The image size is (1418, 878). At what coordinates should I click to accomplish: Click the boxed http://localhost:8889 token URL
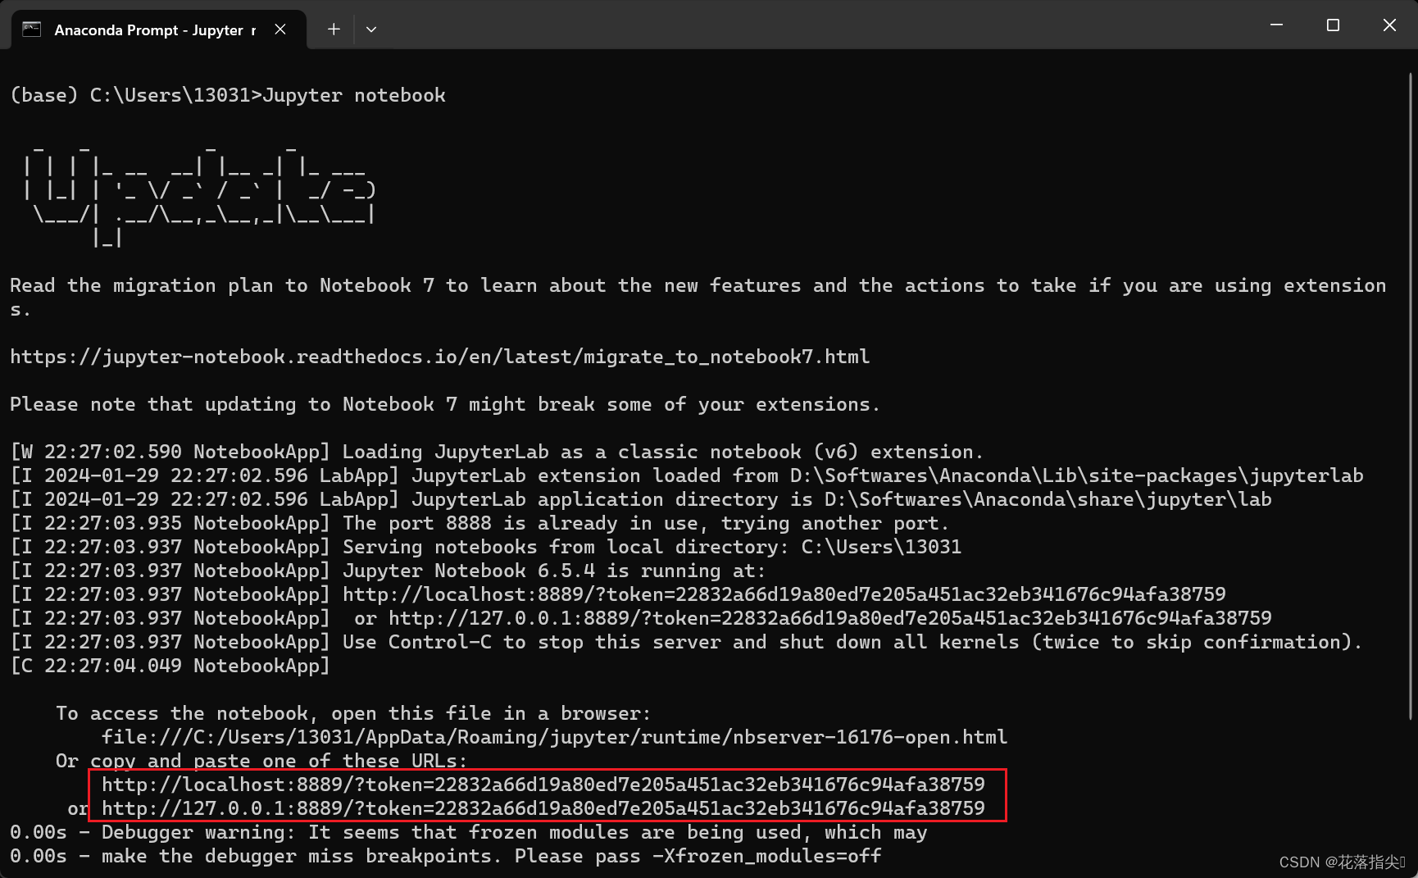(x=543, y=785)
